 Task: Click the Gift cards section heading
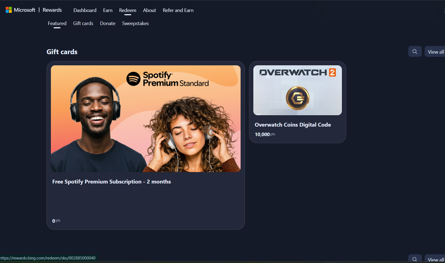click(x=62, y=52)
